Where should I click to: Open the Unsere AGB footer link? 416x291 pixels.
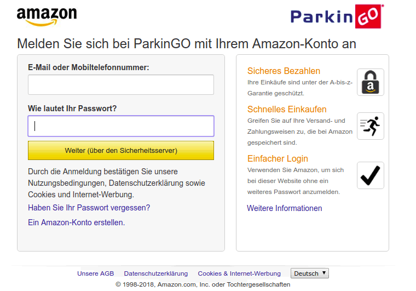(95, 273)
